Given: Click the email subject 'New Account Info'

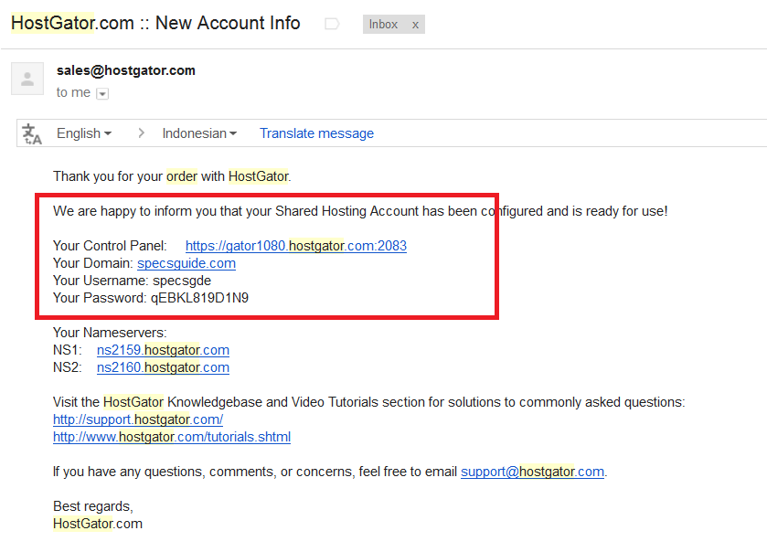Looking at the screenshot, I should [x=227, y=23].
